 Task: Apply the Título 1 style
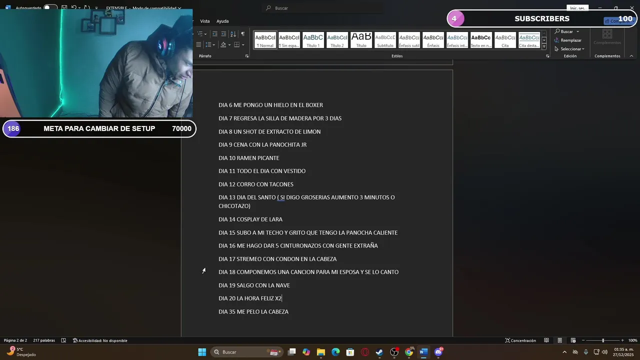pyautogui.click(x=313, y=40)
